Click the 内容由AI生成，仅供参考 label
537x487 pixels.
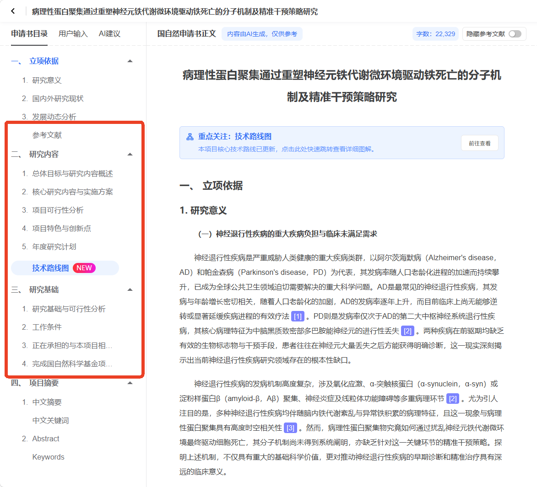click(x=262, y=34)
